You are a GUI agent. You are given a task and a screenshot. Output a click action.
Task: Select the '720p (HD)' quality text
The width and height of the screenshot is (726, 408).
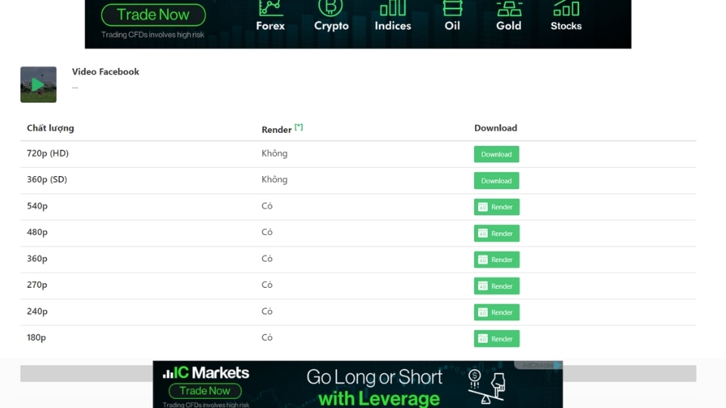tap(48, 153)
